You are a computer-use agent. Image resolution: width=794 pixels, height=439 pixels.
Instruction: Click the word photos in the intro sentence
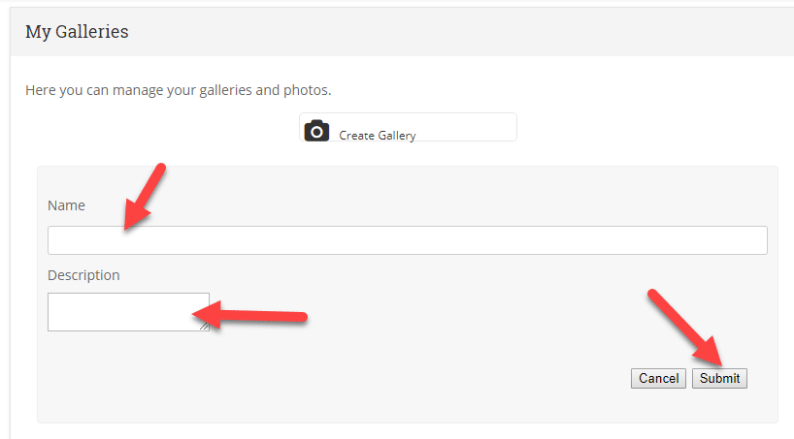click(x=306, y=90)
